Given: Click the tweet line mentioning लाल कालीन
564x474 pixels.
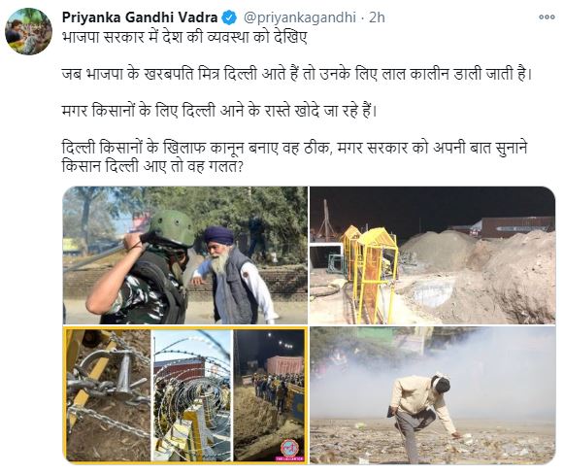Looking at the screenshot, I should tap(297, 74).
